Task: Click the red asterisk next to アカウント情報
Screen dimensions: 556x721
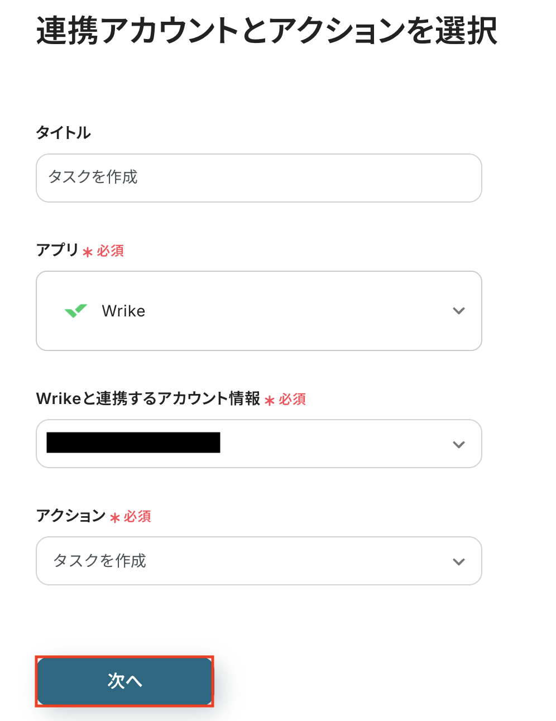Action: (270, 401)
